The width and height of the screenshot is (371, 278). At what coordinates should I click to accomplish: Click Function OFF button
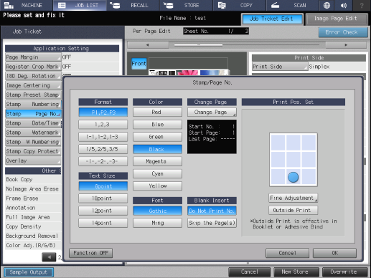pyautogui.click(x=91, y=253)
